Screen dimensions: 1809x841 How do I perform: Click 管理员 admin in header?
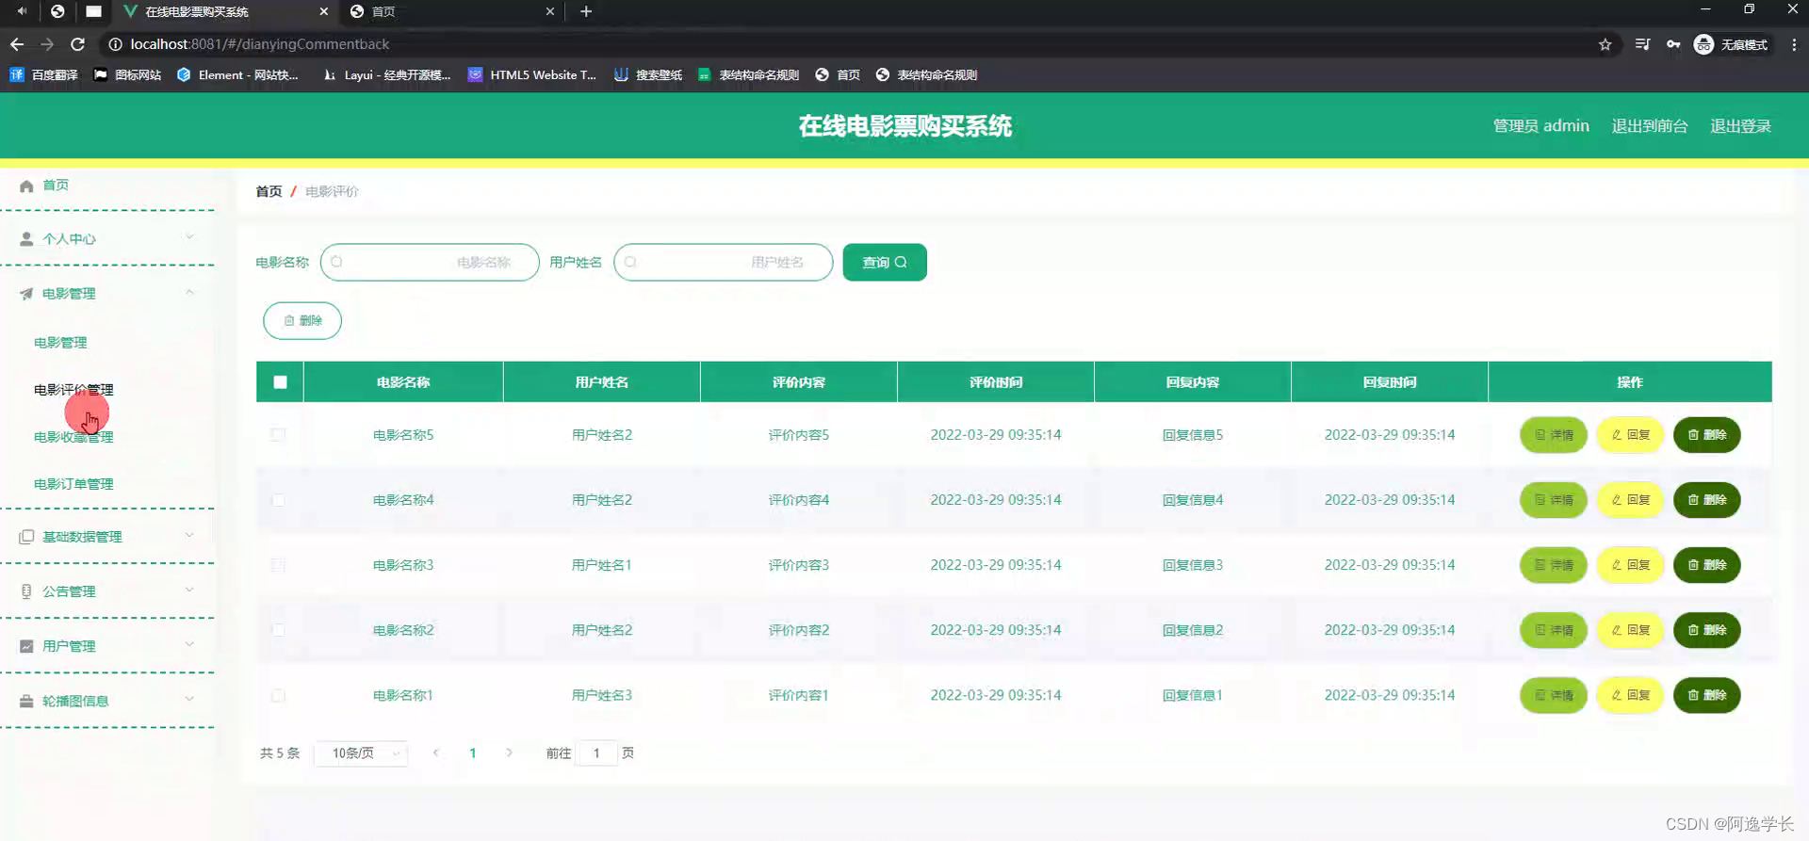tap(1540, 126)
